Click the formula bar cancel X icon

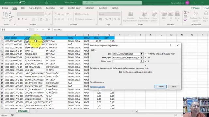coord(37,30)
